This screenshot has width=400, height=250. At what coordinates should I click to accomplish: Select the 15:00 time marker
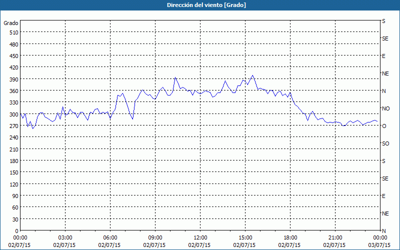[245, 237]
